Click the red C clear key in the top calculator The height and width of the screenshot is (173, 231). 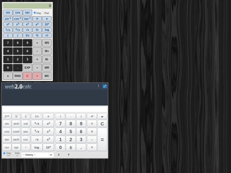[27, 76]
